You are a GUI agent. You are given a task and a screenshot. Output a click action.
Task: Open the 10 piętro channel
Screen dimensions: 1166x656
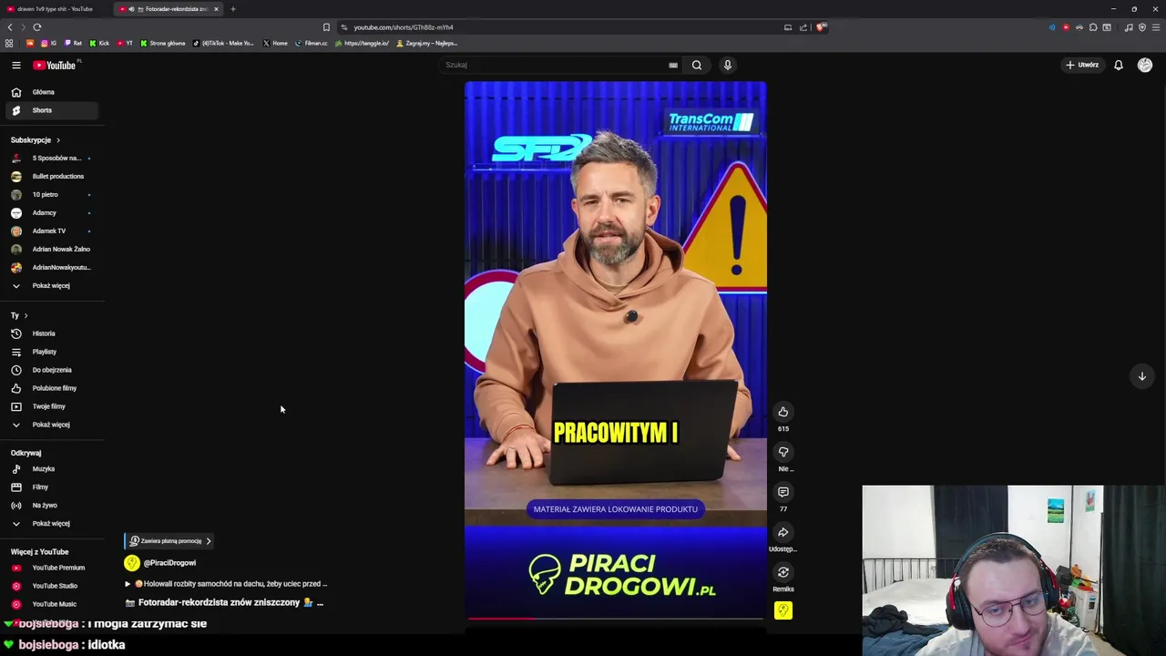click(52, 194)
